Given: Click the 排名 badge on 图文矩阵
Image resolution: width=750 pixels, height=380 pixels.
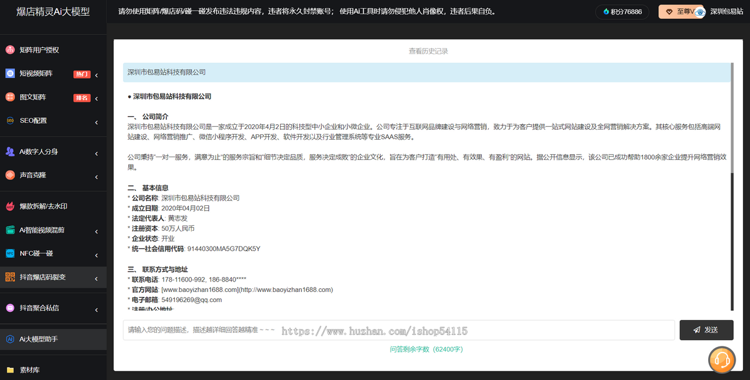Looking at the screenshot, I should (82, 98).
